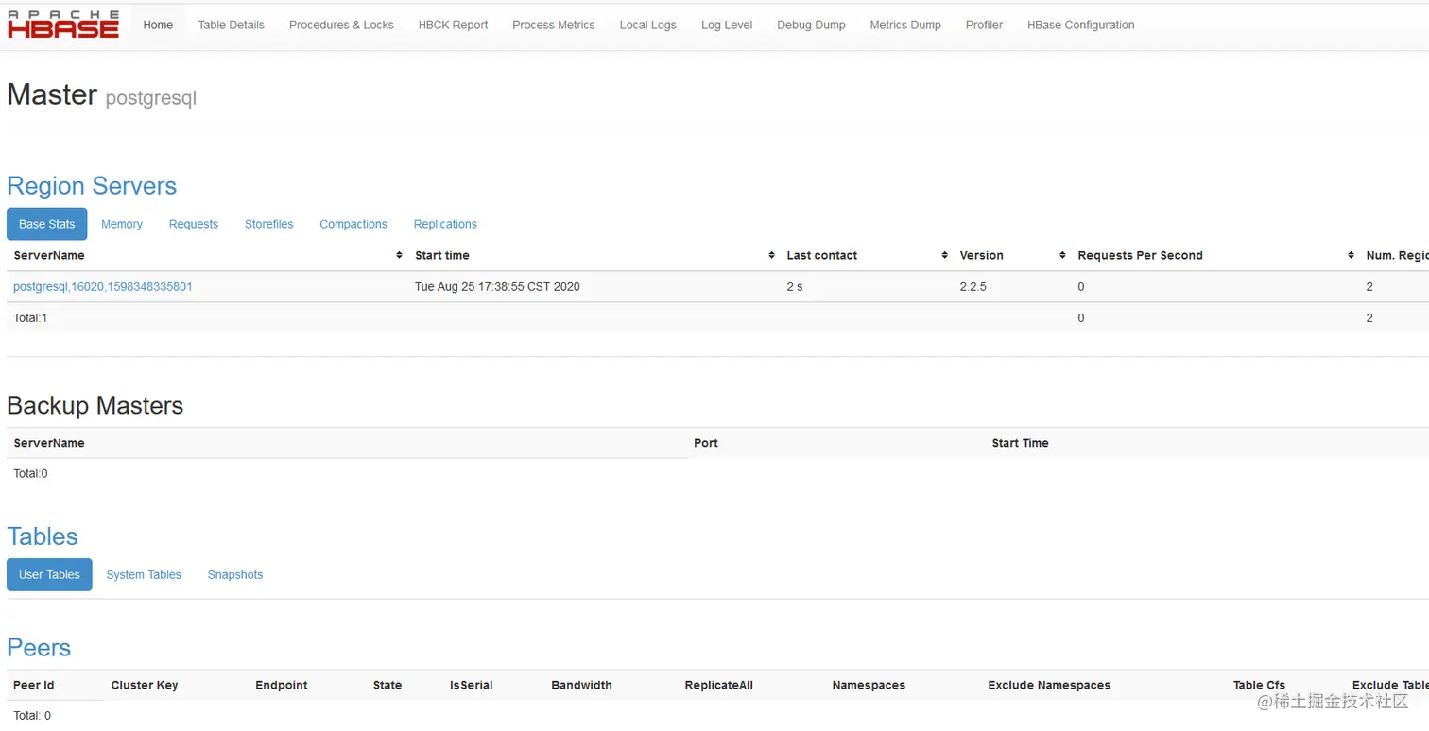This screenshot has height=731, width=1429.
Task: Click the Last contact column header
Action: pos(822,256)
